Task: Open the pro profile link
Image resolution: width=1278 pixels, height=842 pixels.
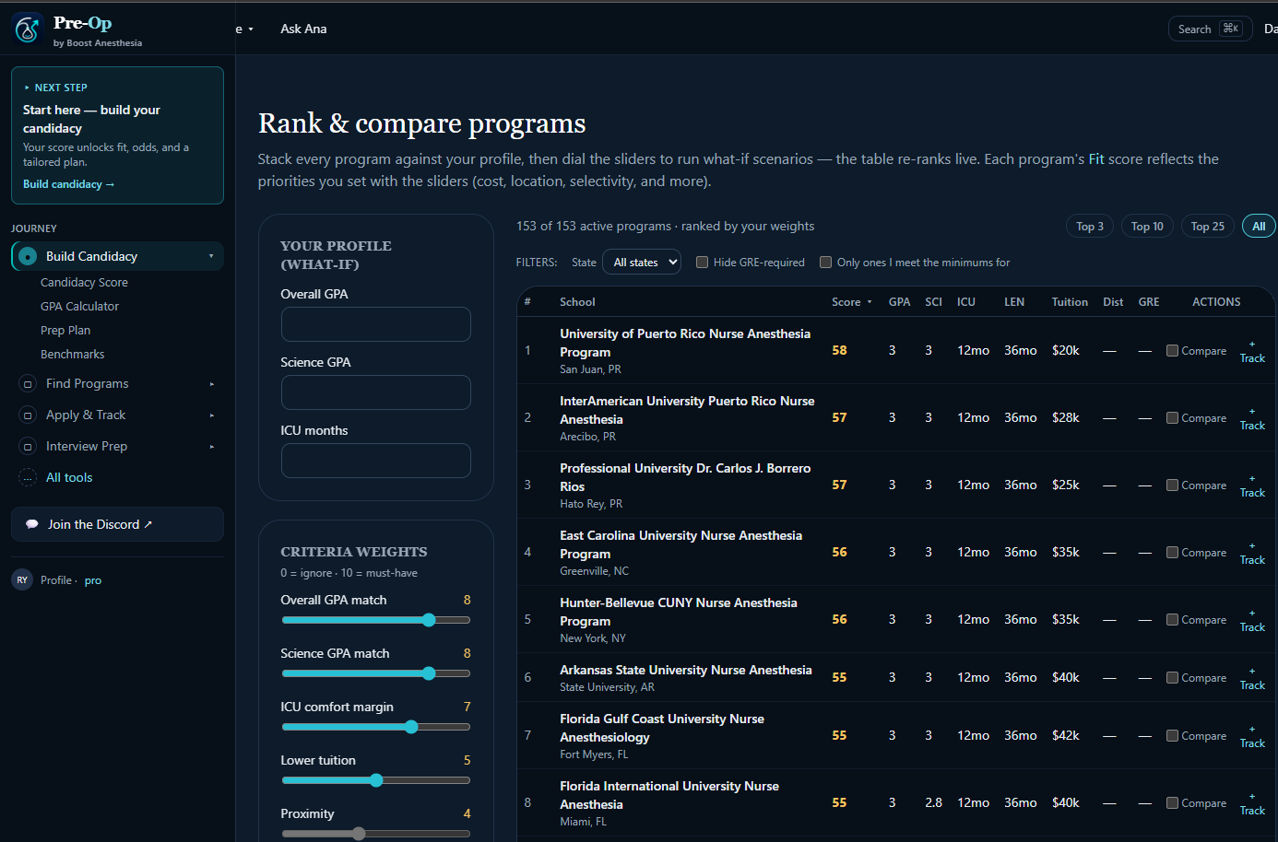Action: tap(93, 580)
